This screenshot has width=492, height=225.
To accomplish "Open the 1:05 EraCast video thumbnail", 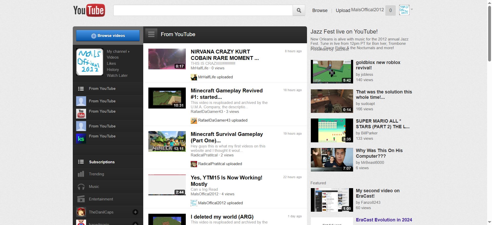I will [332, 200].
